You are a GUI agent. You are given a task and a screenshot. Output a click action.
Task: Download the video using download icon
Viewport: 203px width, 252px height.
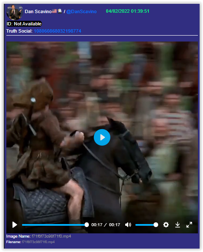tap(178, 224)
